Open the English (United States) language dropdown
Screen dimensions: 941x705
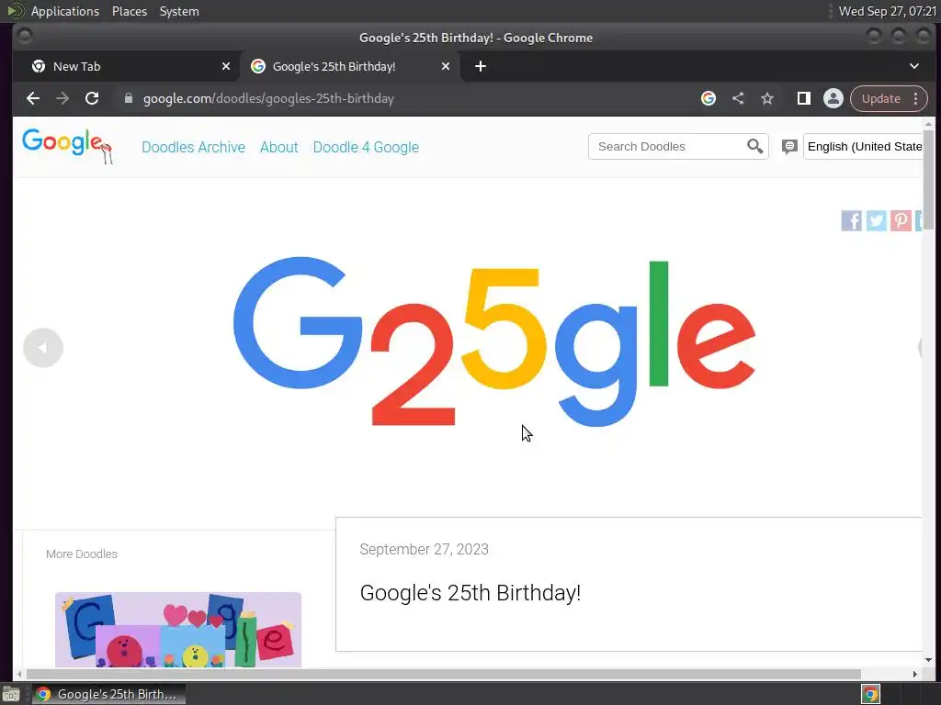pyautogui.click(x=863, y=146)
